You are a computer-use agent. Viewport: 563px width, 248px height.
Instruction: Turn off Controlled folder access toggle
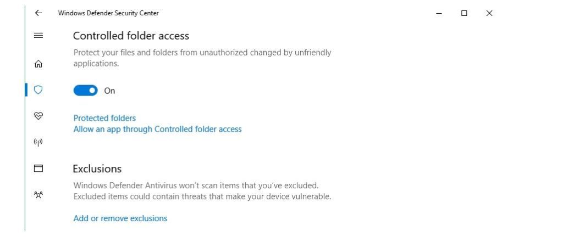pyautogui.click(x=85, y=91)
